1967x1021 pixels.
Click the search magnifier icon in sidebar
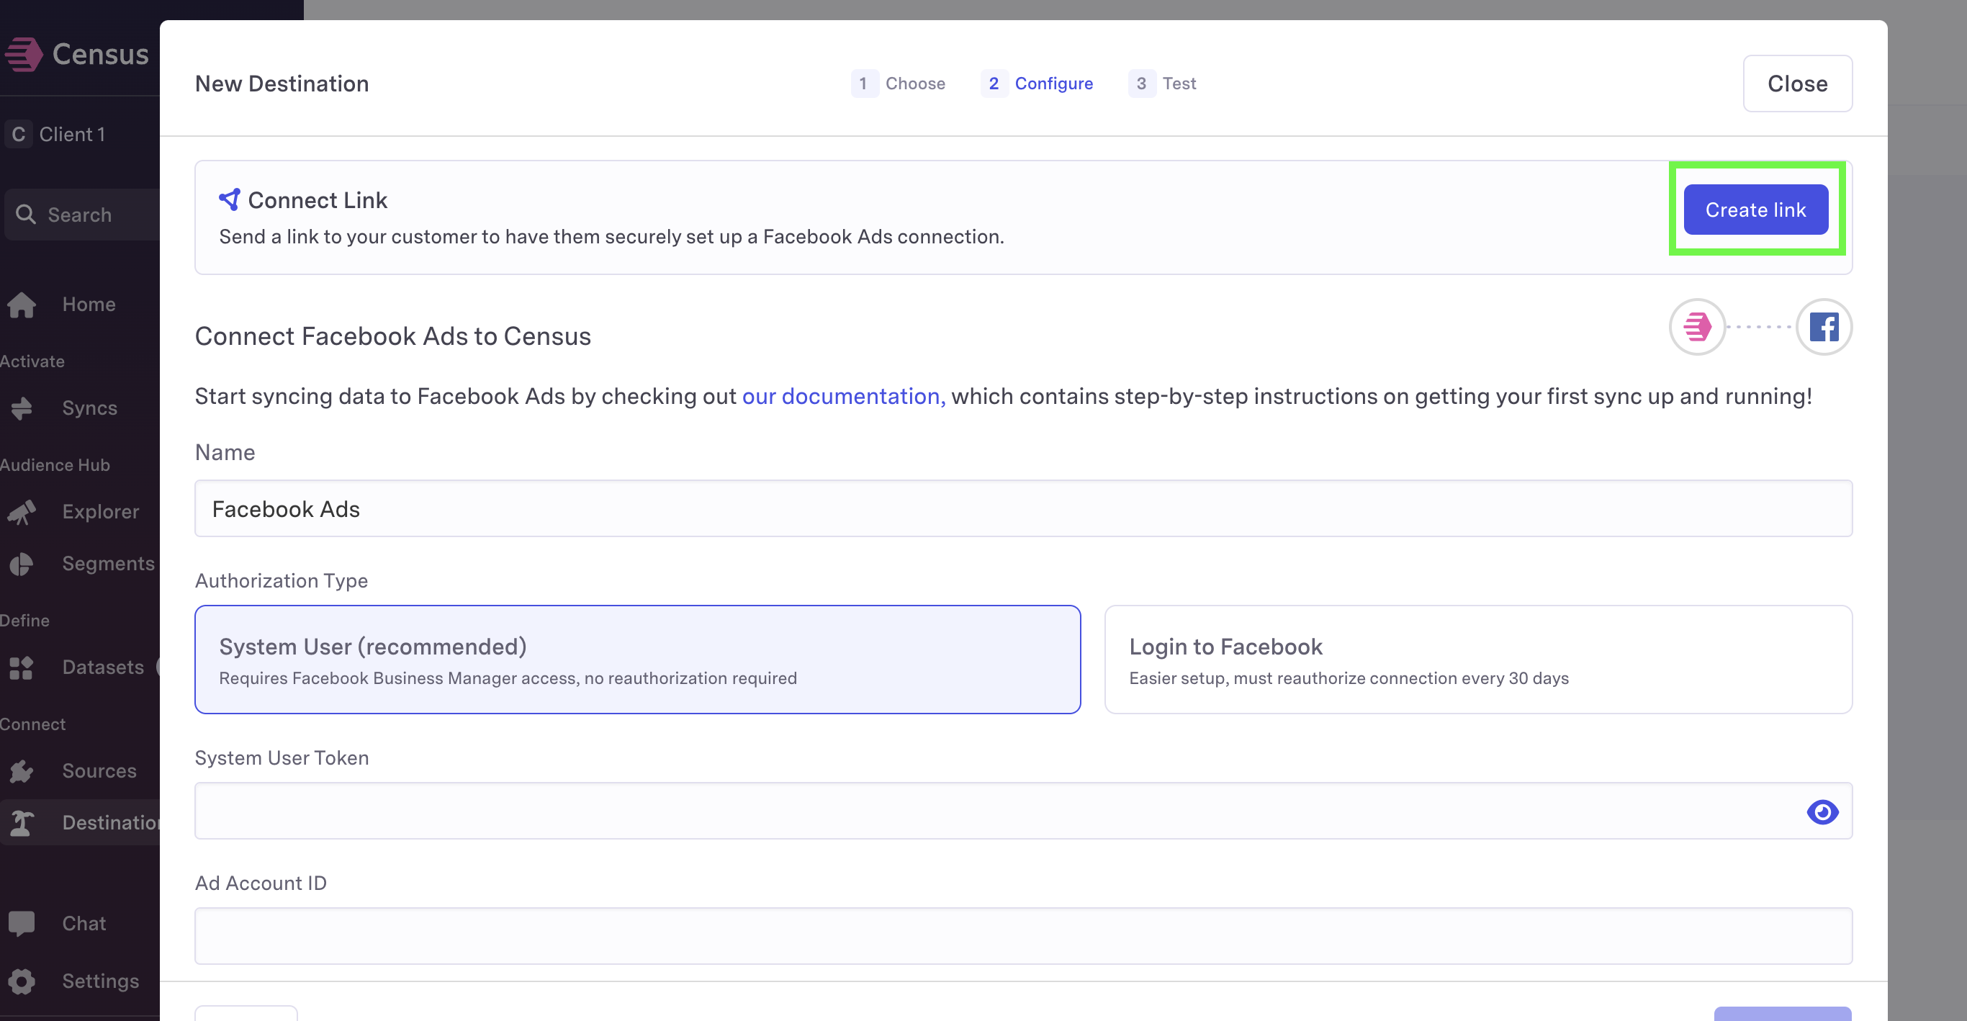point(26,215)
